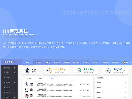Image resolution: width=132 pixels, height=99 pixels.
Task: Click the green 45% progress ring
Action: click(x=78, y=71)
